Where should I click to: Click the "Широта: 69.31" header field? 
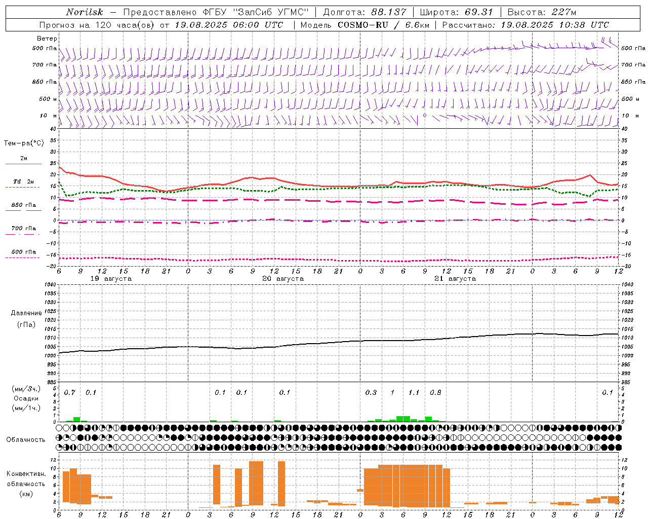click(x=456, y=12)
